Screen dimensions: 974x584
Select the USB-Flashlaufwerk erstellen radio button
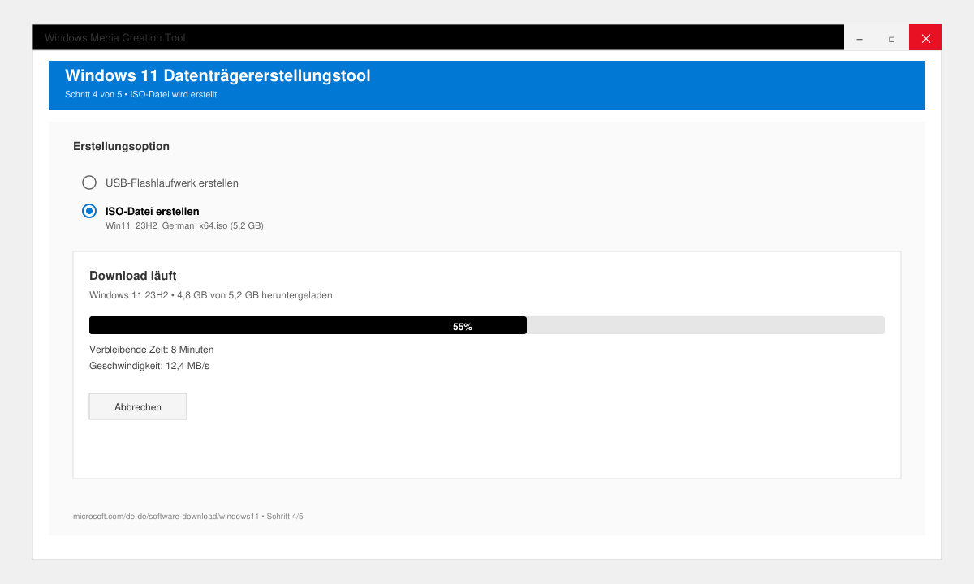(89, 182)
